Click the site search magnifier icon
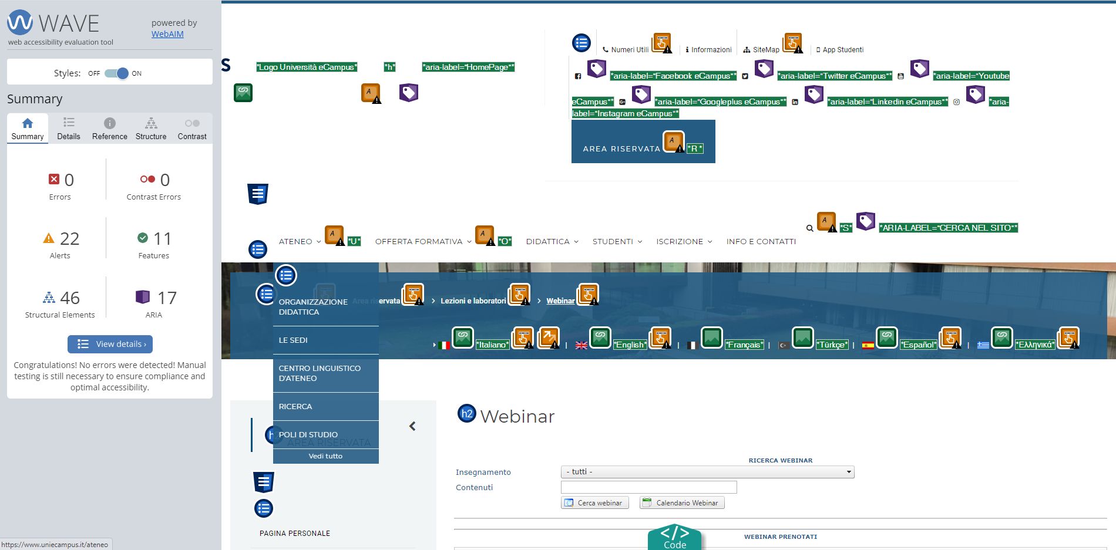The image size is (1116, 550). pyautogui.click(x=810, y=228)
